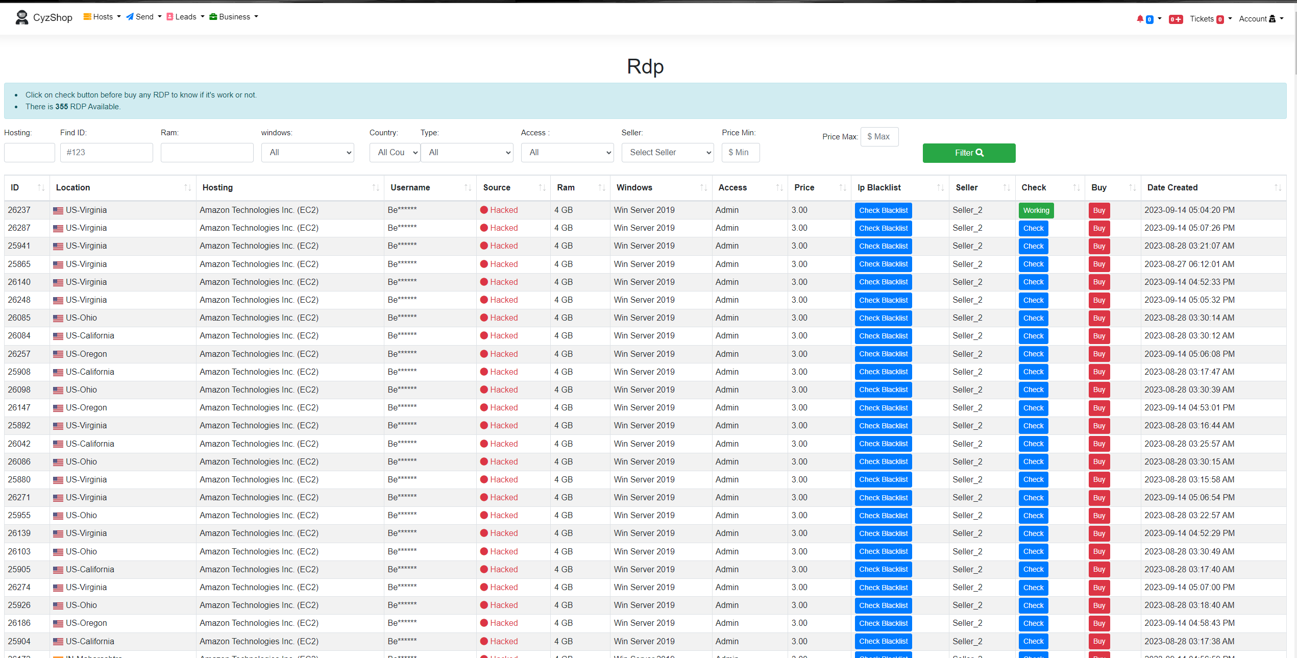The image size is (1297, 658).
Task: Click the red 0+ balance badge icon
Action: (x=1176, y=19)
